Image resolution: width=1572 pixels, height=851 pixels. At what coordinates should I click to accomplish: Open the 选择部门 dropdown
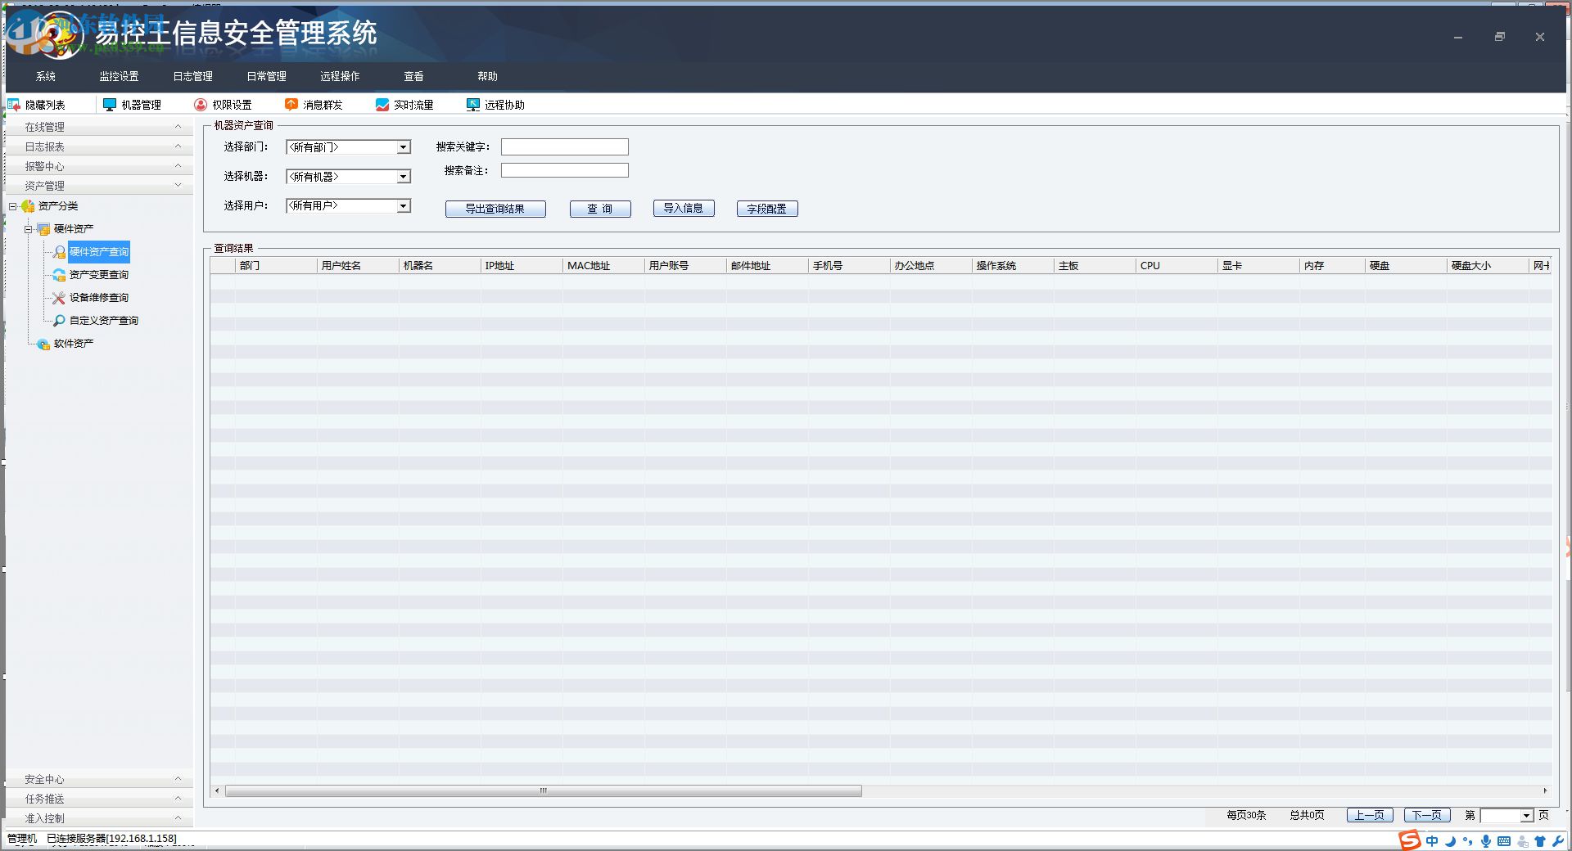pyautogui.click(x=403, y=147)
